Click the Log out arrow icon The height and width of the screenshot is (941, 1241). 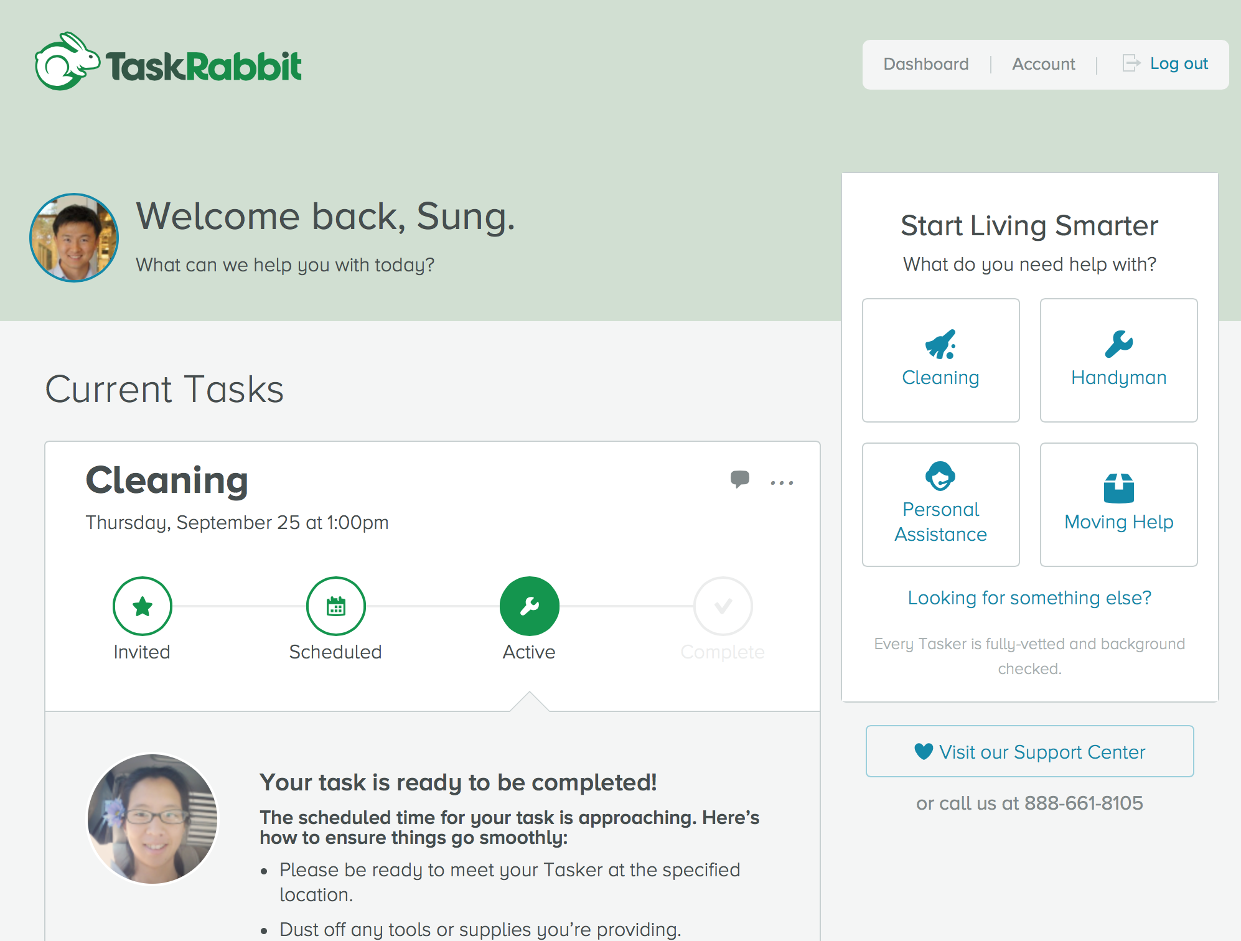(1131, 63)
